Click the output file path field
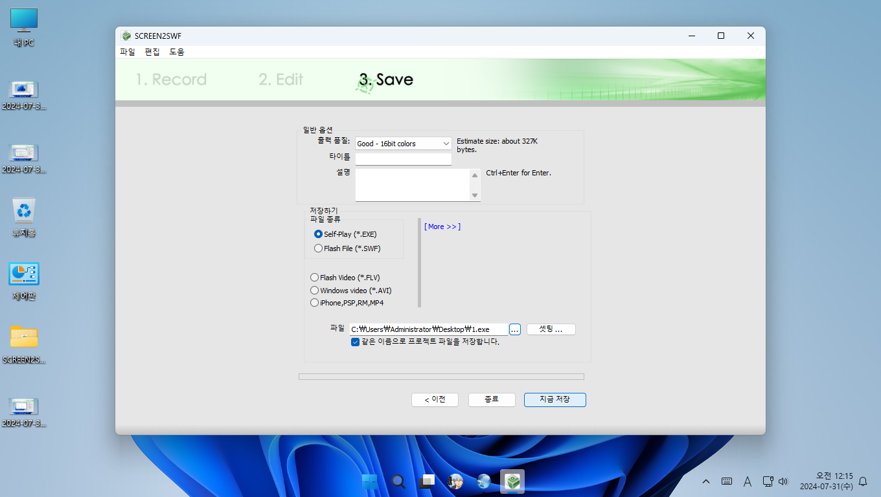Viewport: 881px width, 497px height. (428, 329)
